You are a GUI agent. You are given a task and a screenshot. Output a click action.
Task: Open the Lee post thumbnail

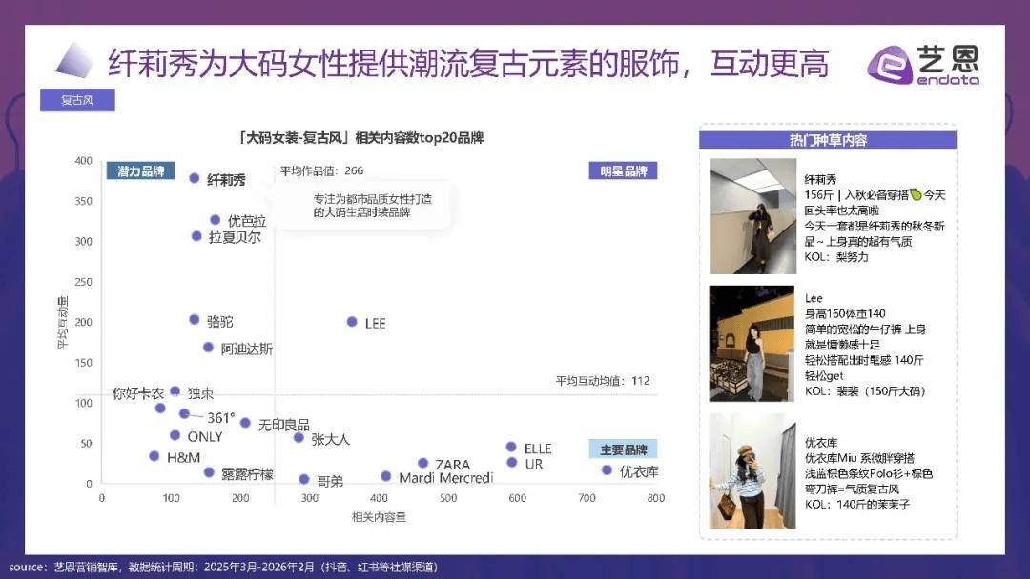pos(752,344)
